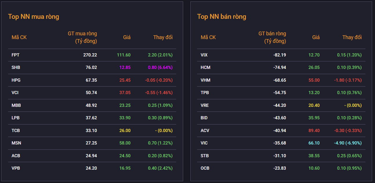Click VIX change 0.15 (1.20%)

point(349,55)
